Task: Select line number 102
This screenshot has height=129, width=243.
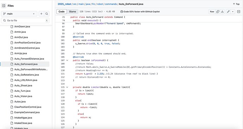Action: 63,44
